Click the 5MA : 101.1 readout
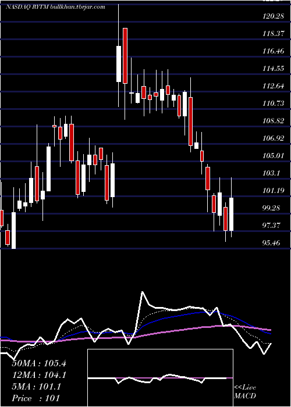The width and height of the screenshot is (291, 407). [x=37, y=387]
